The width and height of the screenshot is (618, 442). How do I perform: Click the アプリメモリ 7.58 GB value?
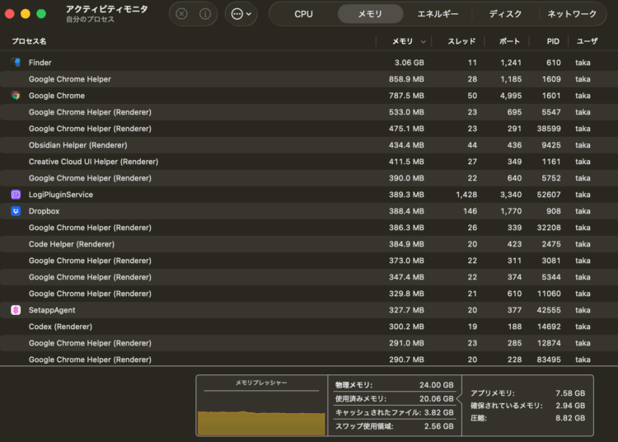[570, 393]
